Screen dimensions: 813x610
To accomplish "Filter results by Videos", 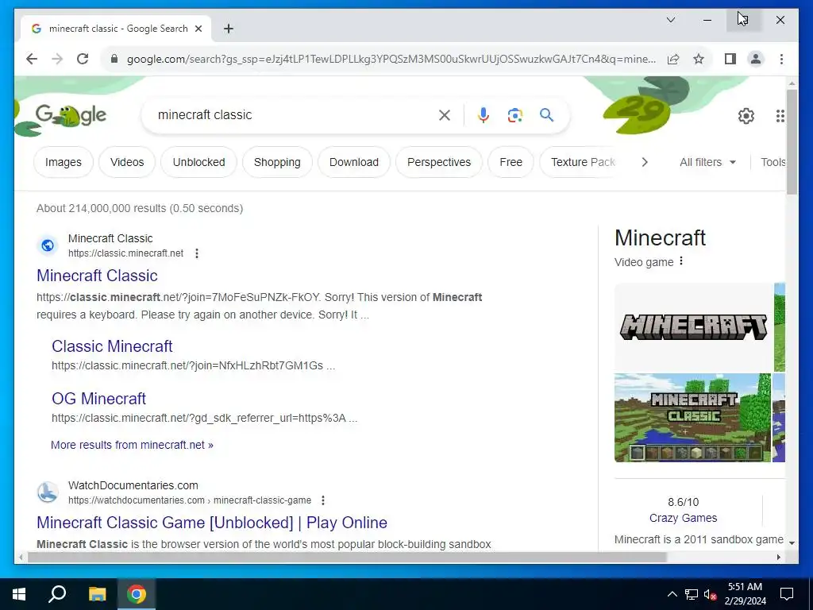I will point(127,162).
